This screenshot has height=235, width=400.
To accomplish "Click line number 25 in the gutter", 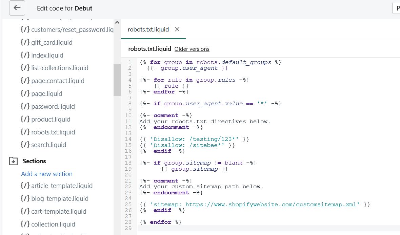I will (128, 205).
